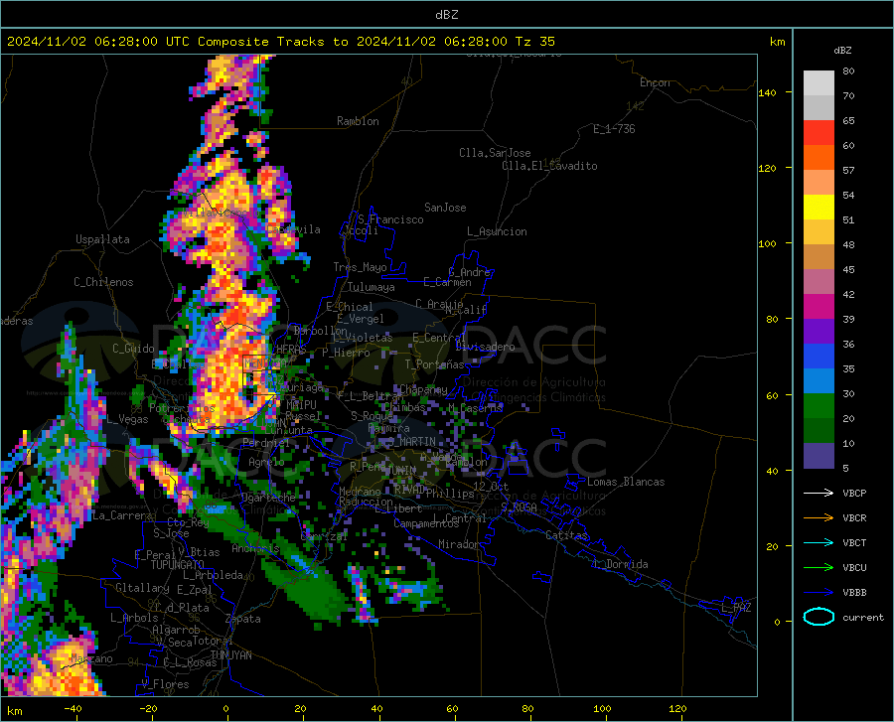Click the Uspallata place label
The image size is (894, 722).
click(102, 239)
